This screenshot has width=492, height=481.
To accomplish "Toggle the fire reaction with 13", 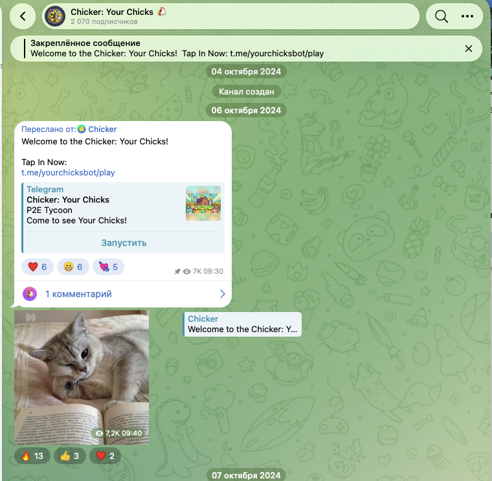I will pyautogui.click(x=32, y=456).
